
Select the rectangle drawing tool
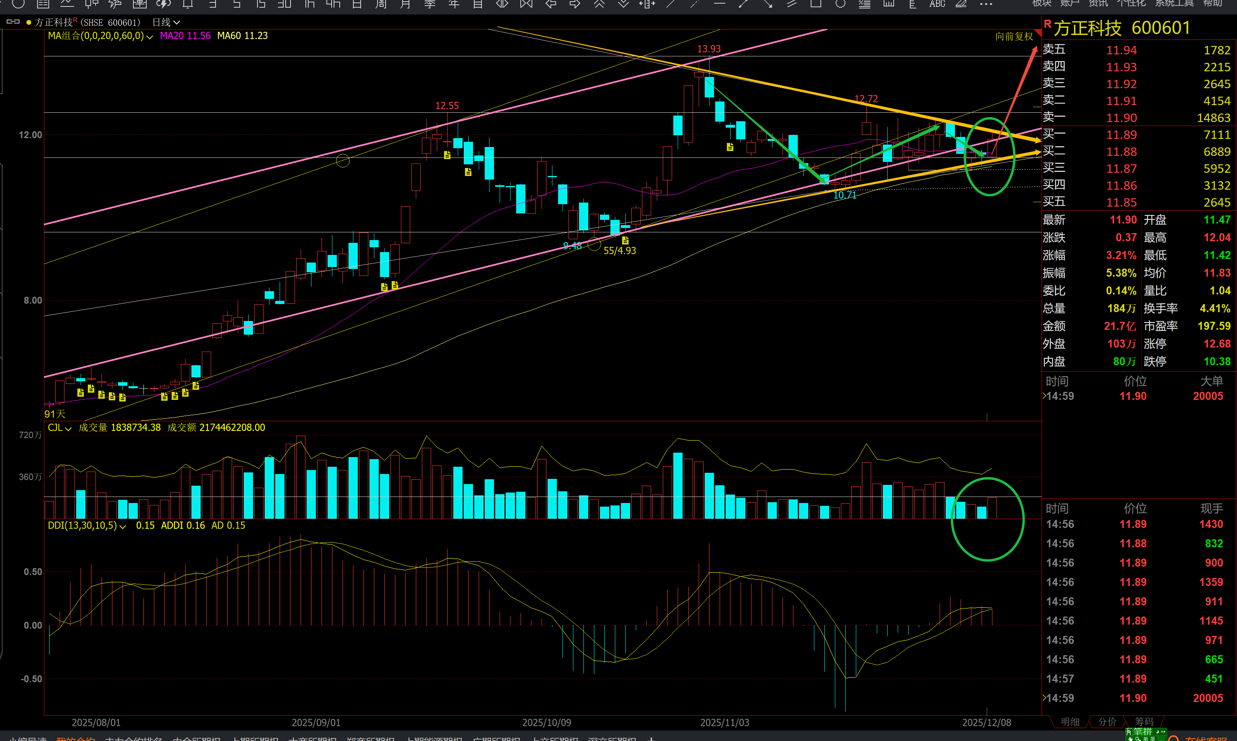click(816, 4)
